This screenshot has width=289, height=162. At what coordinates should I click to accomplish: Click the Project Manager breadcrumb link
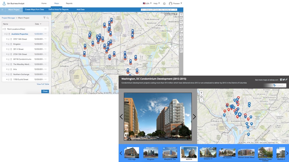[8, 18]
